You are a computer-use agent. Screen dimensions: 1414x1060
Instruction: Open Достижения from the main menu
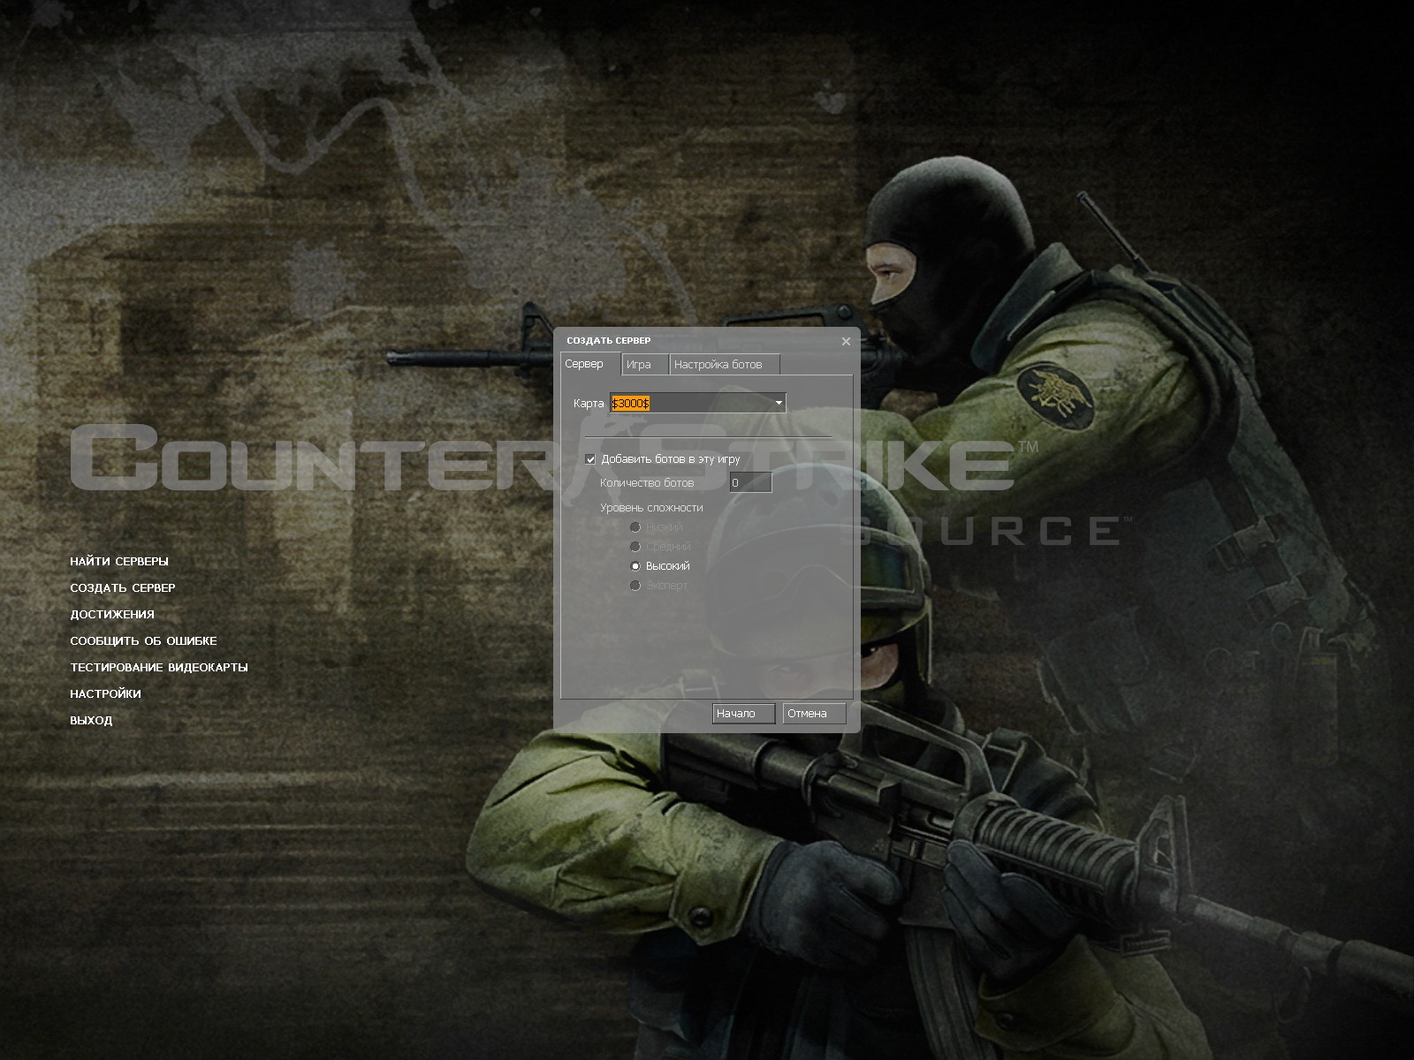(x=112, y=615)
